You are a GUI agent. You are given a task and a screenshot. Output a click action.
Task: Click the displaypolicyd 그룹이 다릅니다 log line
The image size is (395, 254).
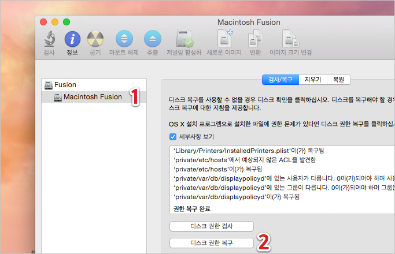point(284,188)
